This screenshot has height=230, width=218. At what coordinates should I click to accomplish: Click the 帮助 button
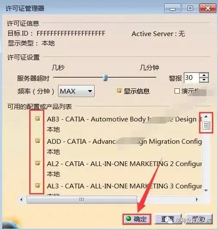(x=199, y=219)
